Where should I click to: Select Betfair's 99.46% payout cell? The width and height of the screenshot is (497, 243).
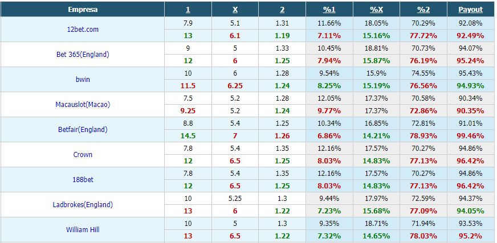click(470, 136)
